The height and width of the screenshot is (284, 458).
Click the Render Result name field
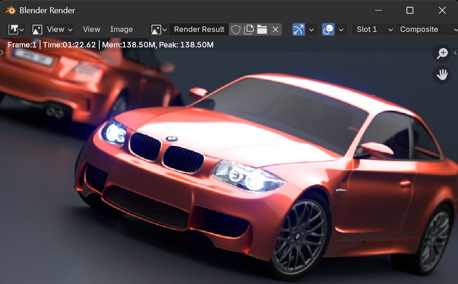tap(199, 30)
